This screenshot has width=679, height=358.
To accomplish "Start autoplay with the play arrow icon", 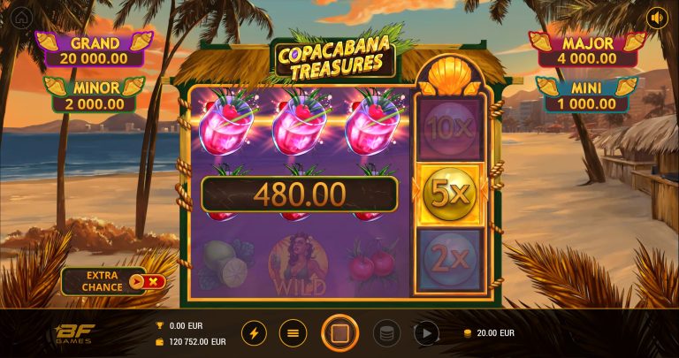I will click(x=426, y=333).
